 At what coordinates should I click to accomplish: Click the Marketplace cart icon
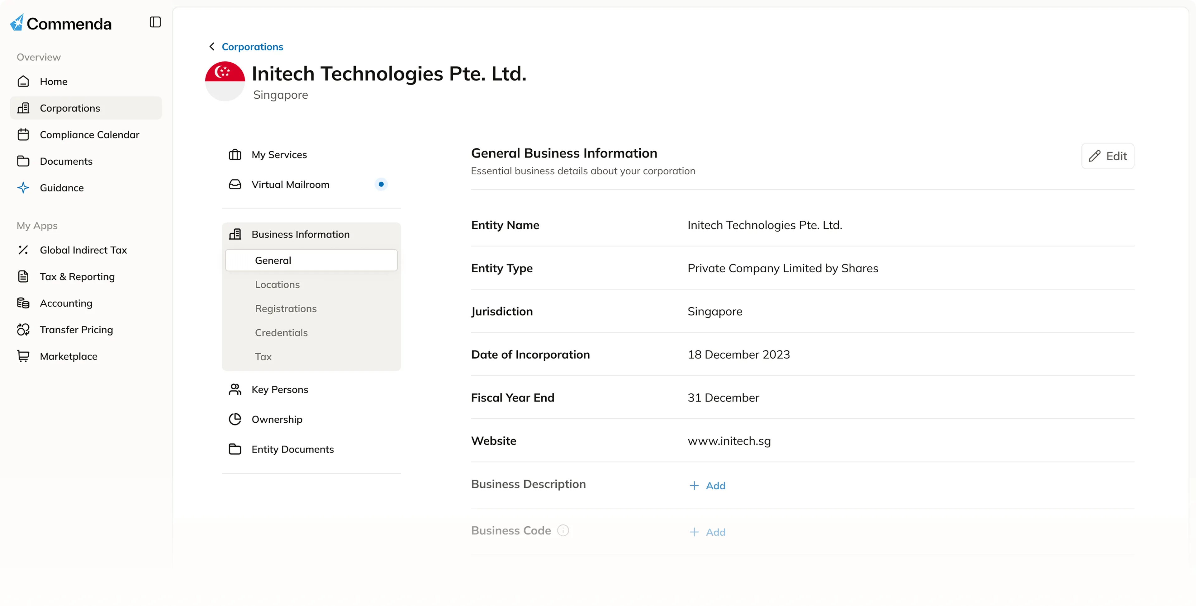23,356
